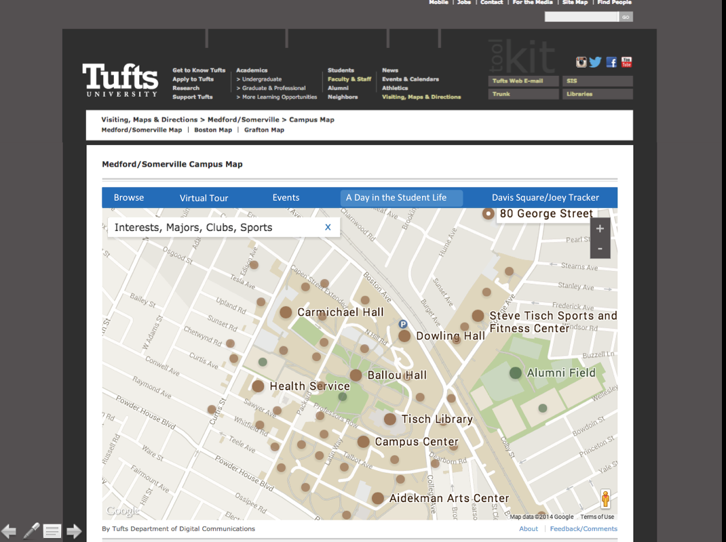Select the Tisch Library map marker
The width and height of the screenshot is (726, 542).
[390, 419]
